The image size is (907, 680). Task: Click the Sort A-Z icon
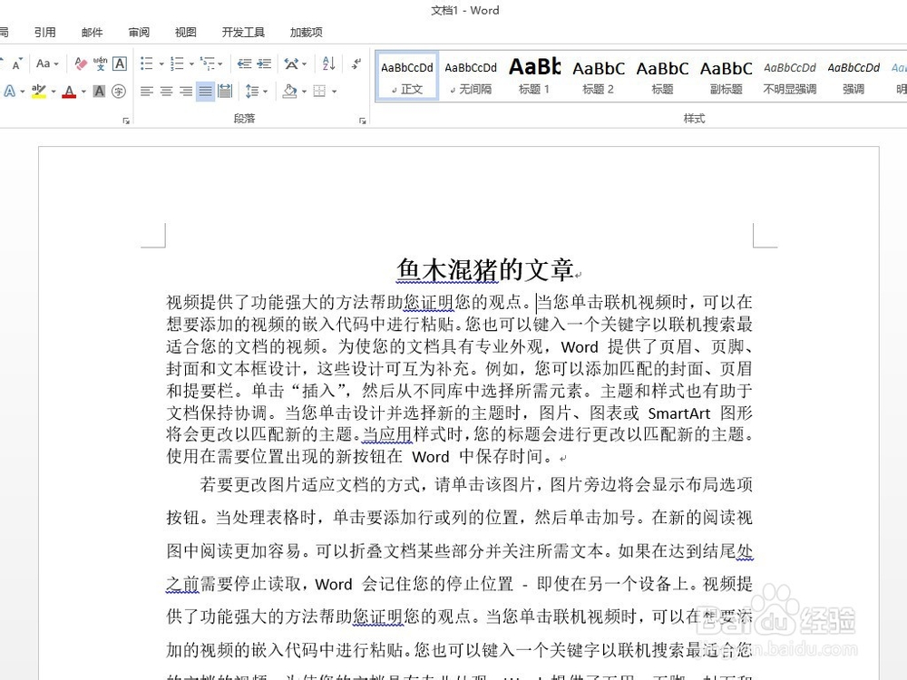[x=328, y=63]
